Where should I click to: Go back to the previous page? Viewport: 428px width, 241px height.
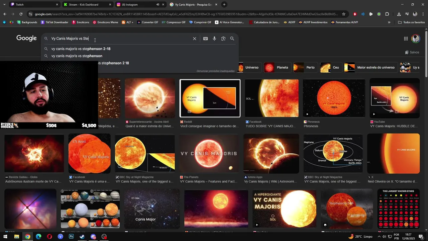(5, 14)
